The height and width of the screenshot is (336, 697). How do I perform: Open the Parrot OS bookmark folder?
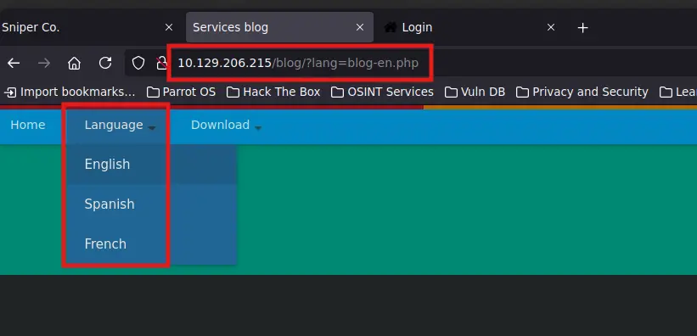point(182,92)
